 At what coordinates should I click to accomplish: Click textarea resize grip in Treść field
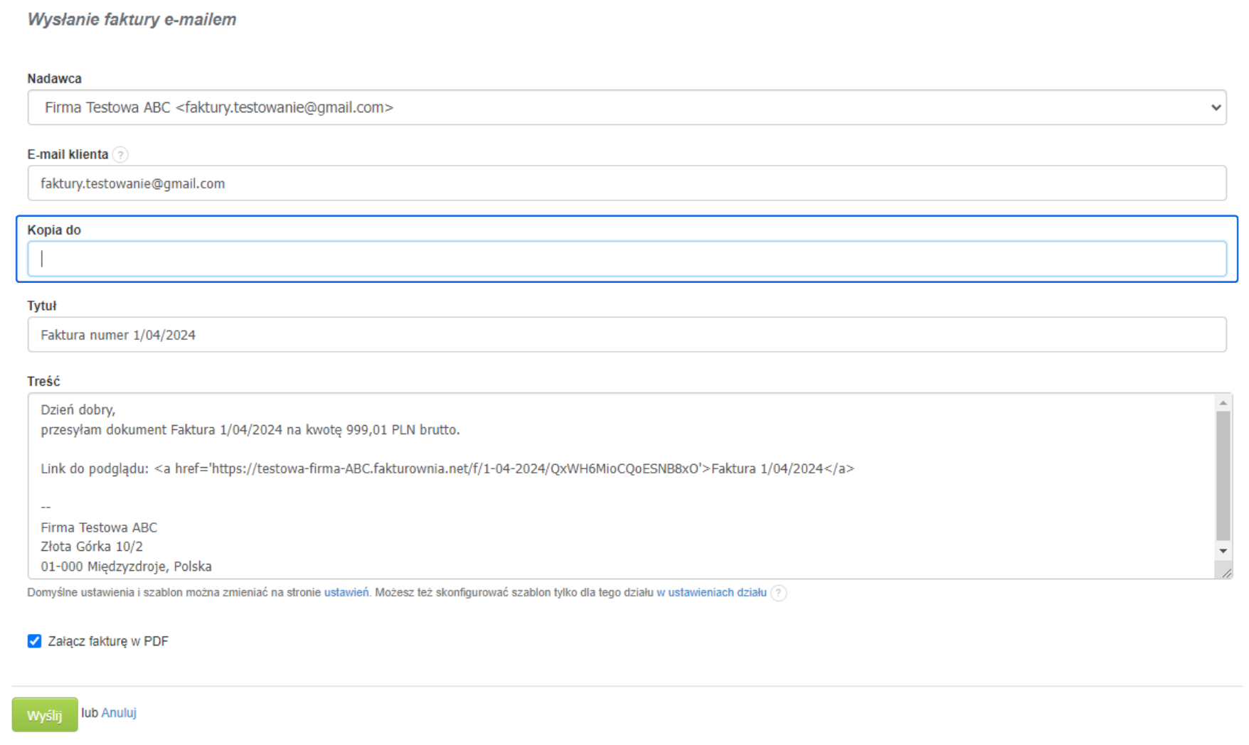[x=1226, y=572]
